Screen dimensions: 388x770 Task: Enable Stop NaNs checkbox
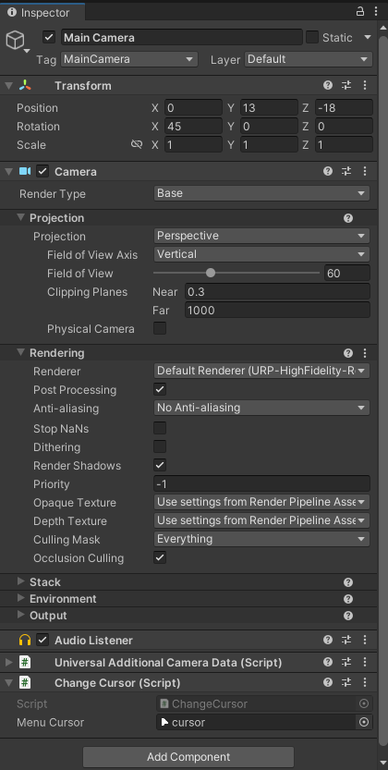160,428
